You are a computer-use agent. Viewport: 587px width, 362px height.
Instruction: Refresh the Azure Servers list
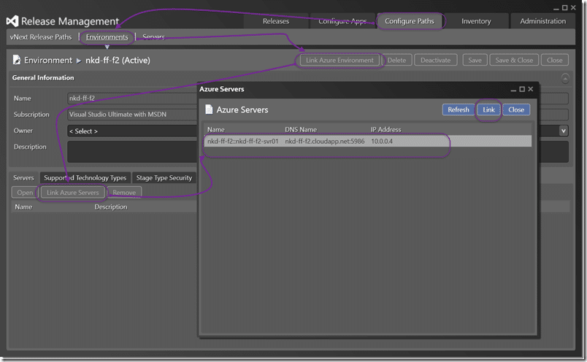coord(459,109)
